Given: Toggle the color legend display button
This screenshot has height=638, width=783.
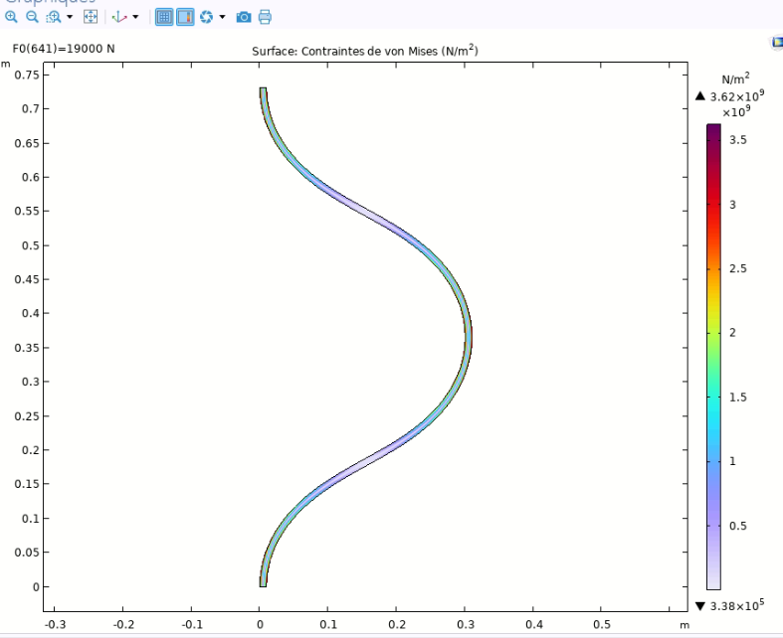Looking at the screenshot, I should click(186, 17).
